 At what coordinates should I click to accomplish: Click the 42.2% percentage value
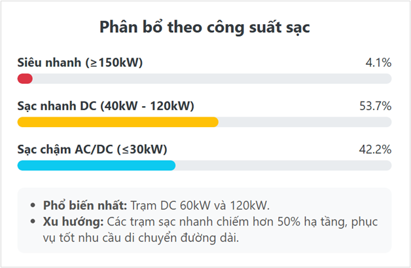[375, 149]
